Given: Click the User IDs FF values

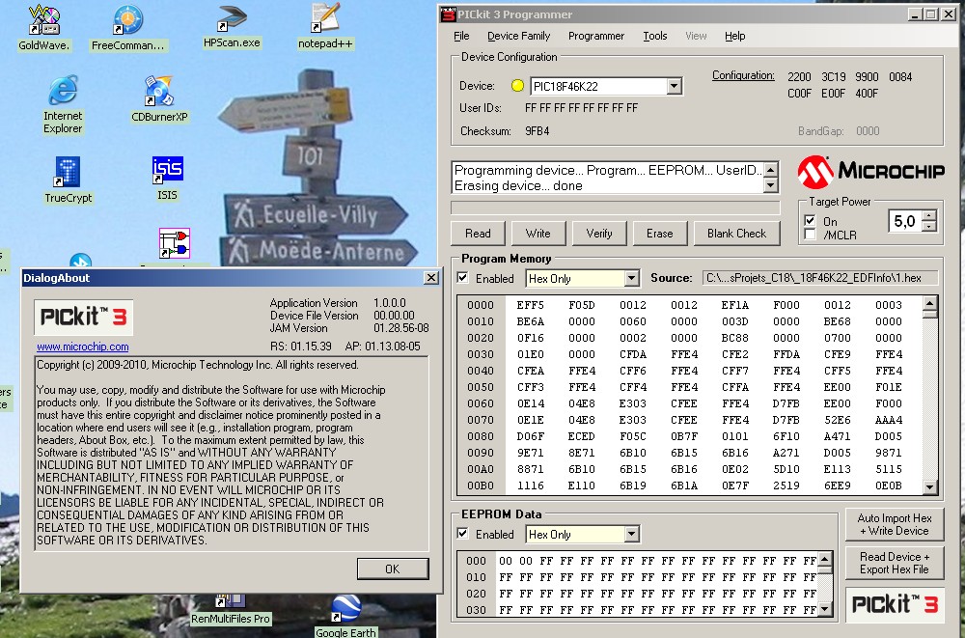Looking at the screenshot, I should coord(581,108).
